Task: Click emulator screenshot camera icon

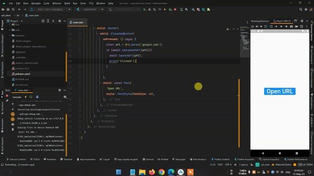Action: pyautogui.click(x=291, y=26)
